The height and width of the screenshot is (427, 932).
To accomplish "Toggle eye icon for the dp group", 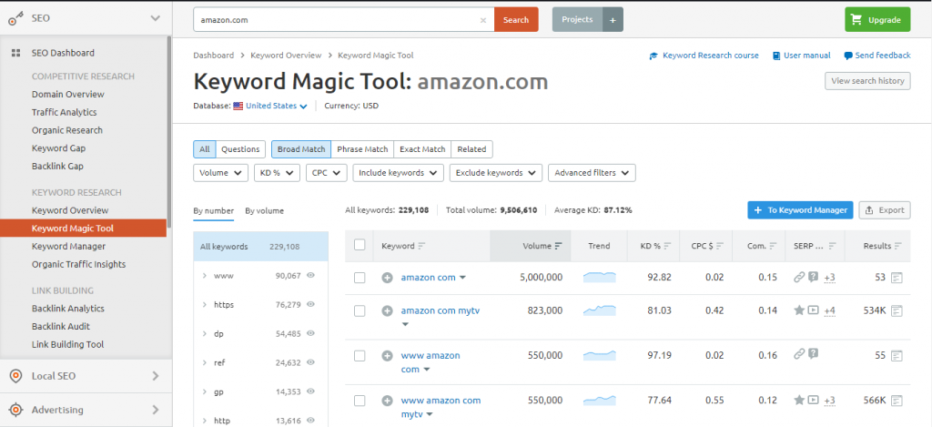I will [x=310, y=333].
